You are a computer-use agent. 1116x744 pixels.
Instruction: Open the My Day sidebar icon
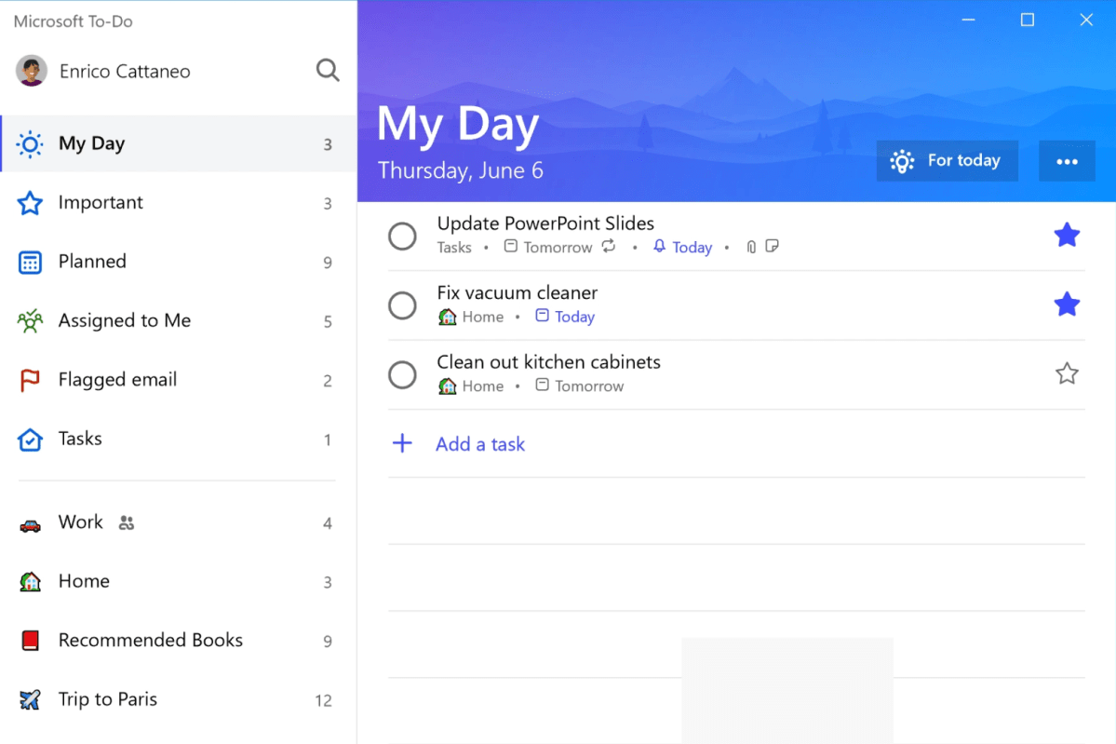tap(30, 144)
